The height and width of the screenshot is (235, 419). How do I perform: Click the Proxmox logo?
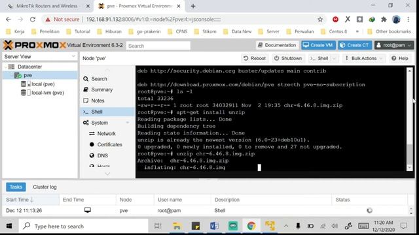tap(35, 45)
